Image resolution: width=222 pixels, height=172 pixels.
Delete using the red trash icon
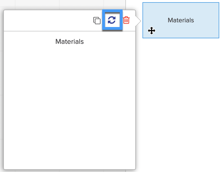126,20
